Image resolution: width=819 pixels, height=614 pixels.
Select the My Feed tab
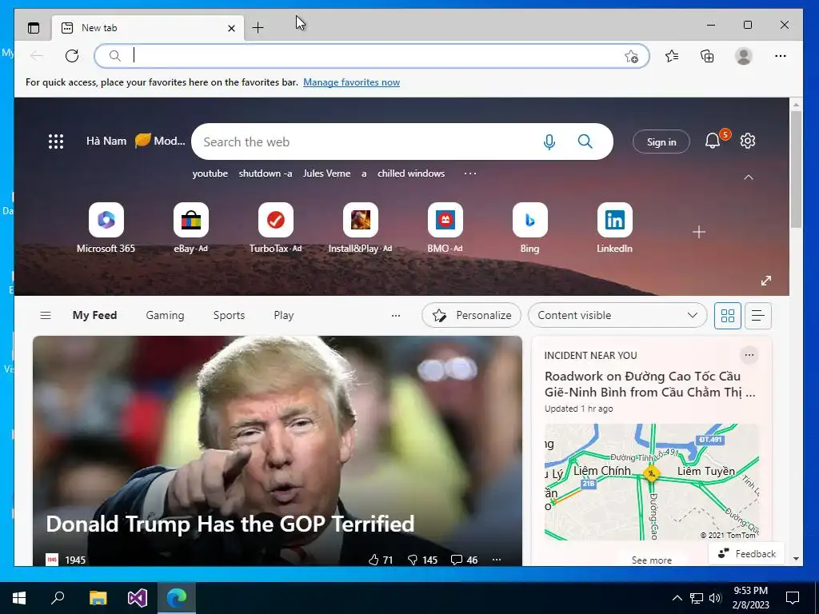94,315
